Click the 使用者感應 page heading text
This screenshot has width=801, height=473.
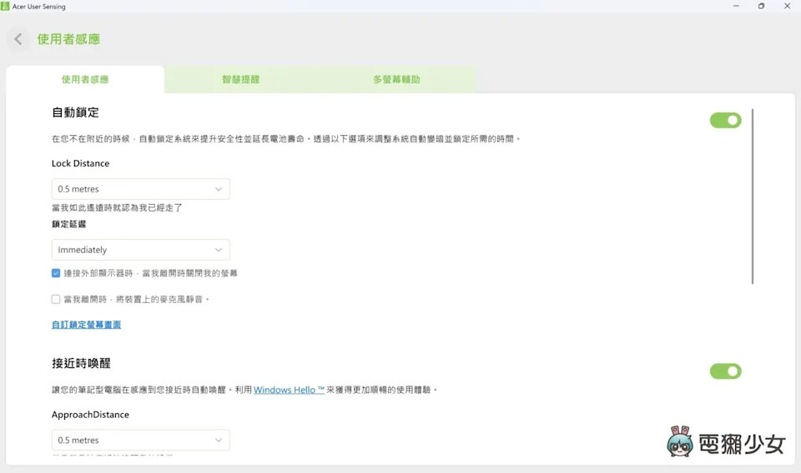(68, 39)
